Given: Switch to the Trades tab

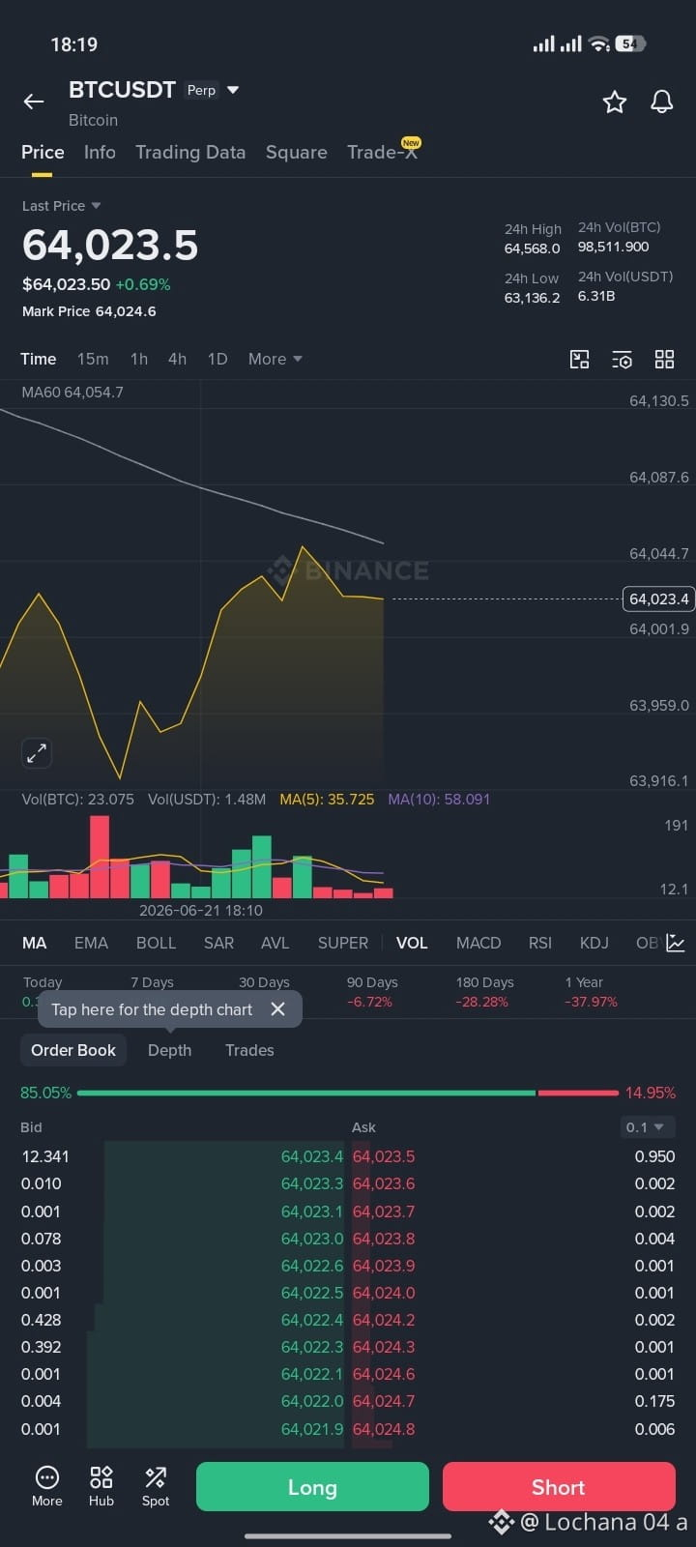Looking at the screenshot, I should point(249,1050).
